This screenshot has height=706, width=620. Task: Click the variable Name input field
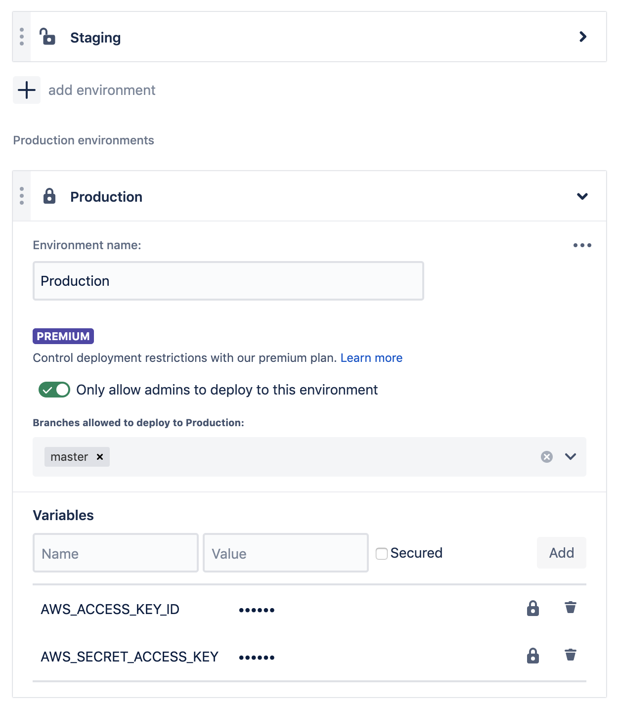point(116,553)
